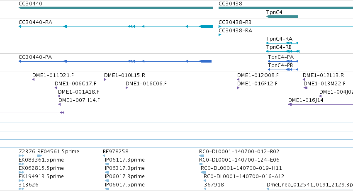Select the EK194913.5prime text
353x191 pixels.
point(41,176)
